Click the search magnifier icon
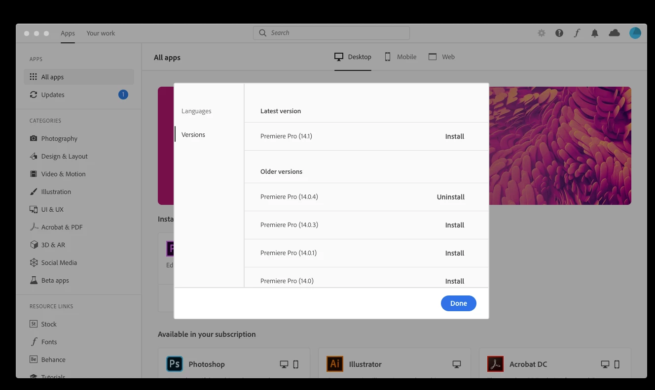This screenshot has width=655, height=390. (263, 32)
